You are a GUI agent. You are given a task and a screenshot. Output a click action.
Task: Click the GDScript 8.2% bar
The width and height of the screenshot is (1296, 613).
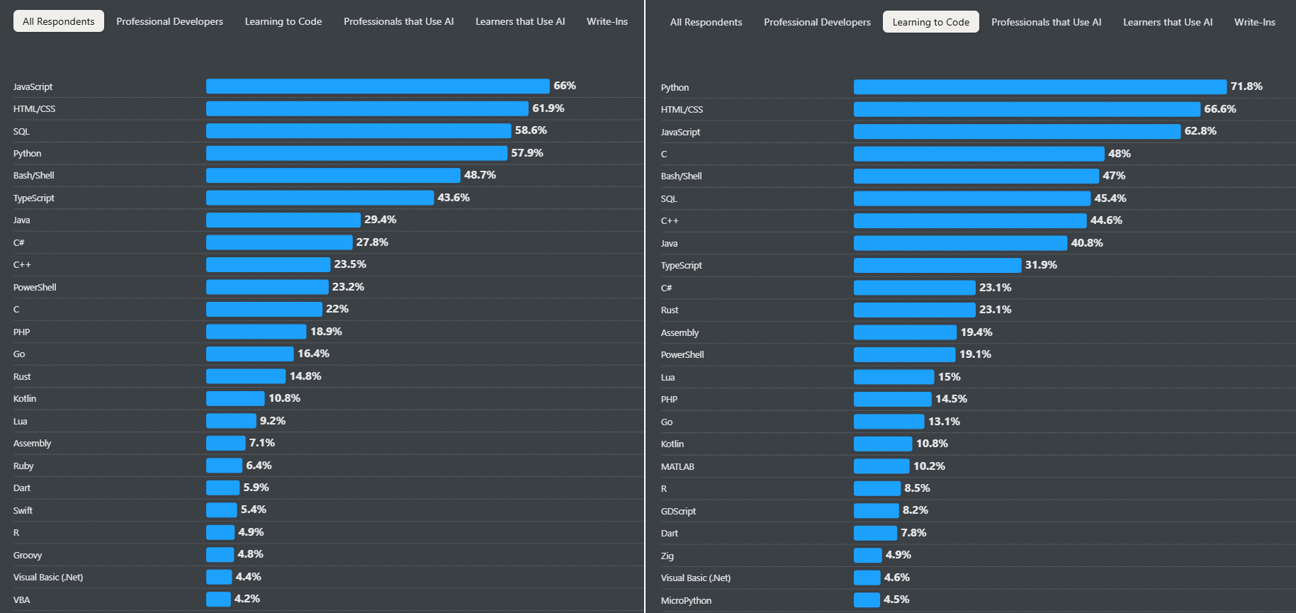pyautogui.click(x=876, y=511)
